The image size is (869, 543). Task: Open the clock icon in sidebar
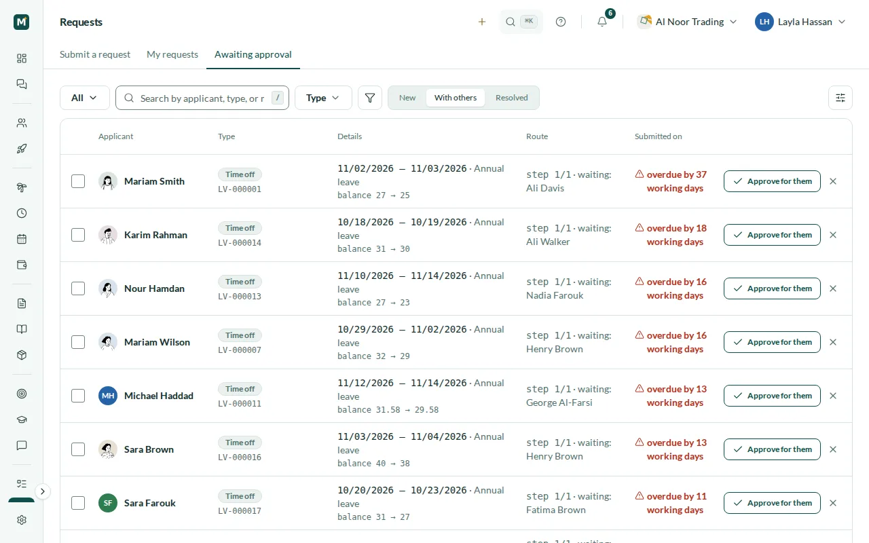[x=22, y=213]
